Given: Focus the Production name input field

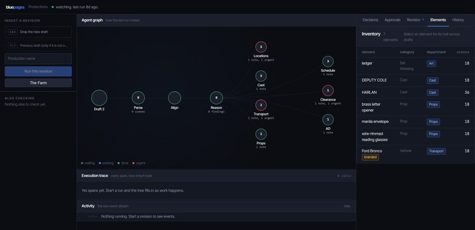Looking at the screenshot, I should tap(38, 58).
